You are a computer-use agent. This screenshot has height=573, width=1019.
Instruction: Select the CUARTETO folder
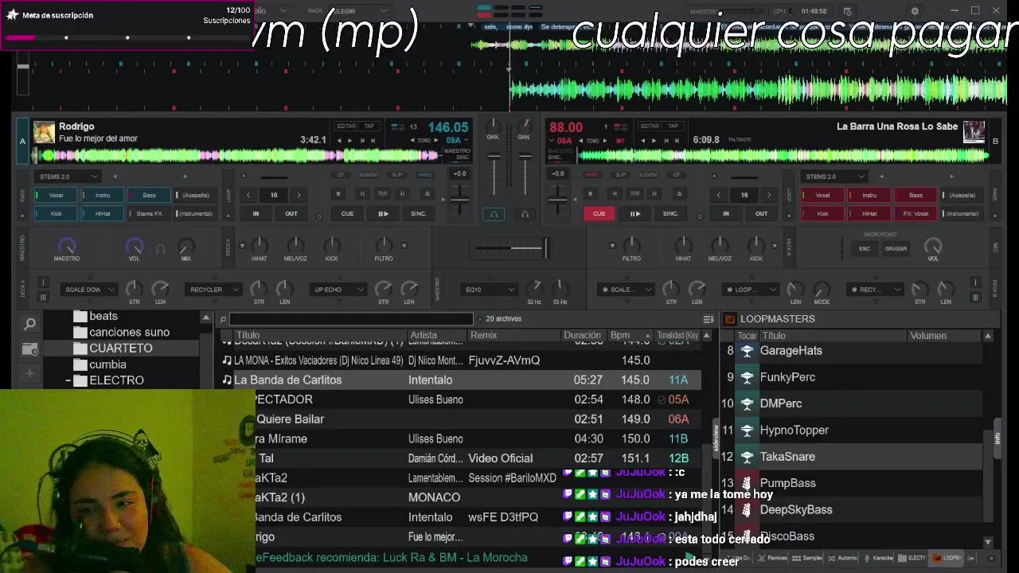[x=120, y=349]
